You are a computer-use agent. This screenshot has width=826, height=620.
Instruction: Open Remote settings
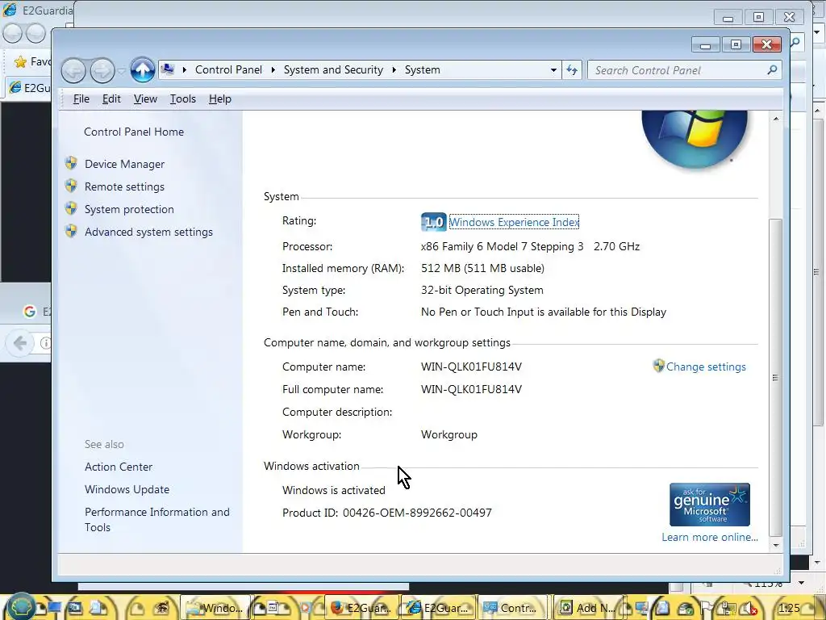(124, 186)
